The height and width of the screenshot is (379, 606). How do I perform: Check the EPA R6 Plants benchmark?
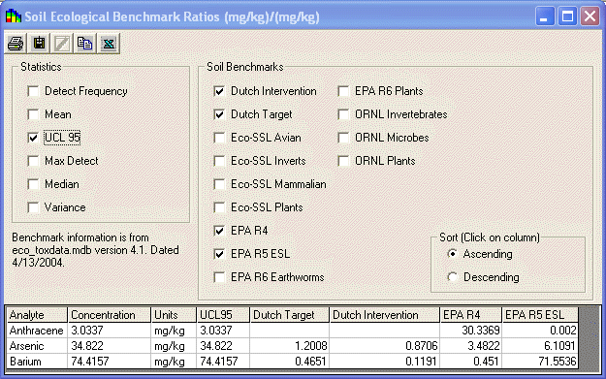pyautogui.click(x=343, y=91)
